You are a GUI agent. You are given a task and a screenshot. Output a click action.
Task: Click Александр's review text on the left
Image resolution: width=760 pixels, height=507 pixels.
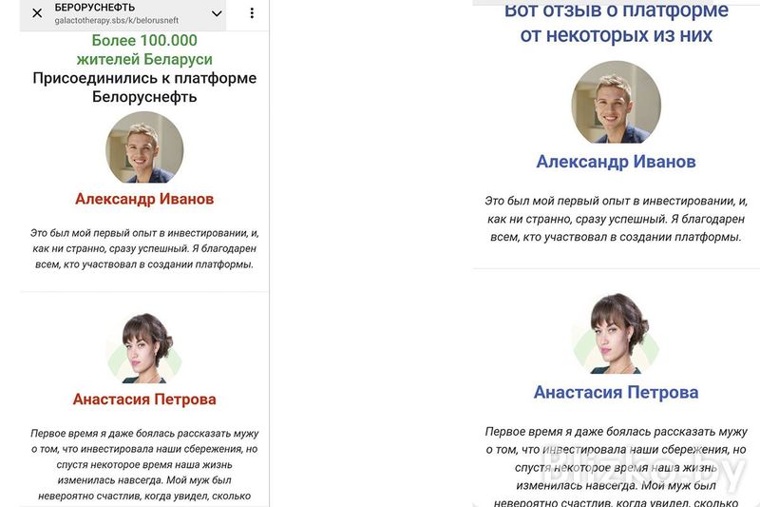[x=144, y=248]
